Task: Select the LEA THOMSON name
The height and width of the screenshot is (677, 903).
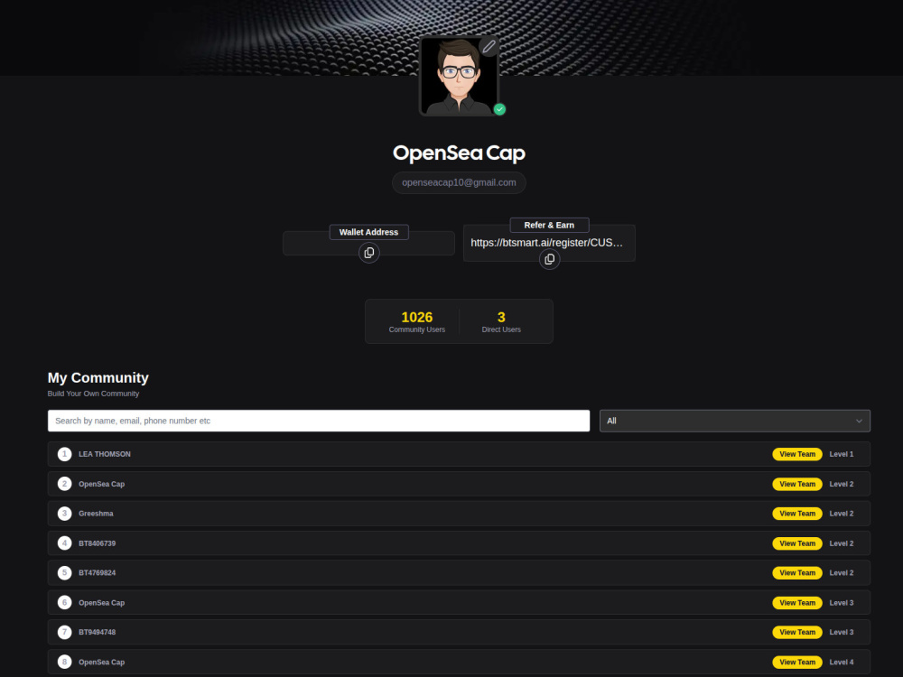Action: click(105, 454)
